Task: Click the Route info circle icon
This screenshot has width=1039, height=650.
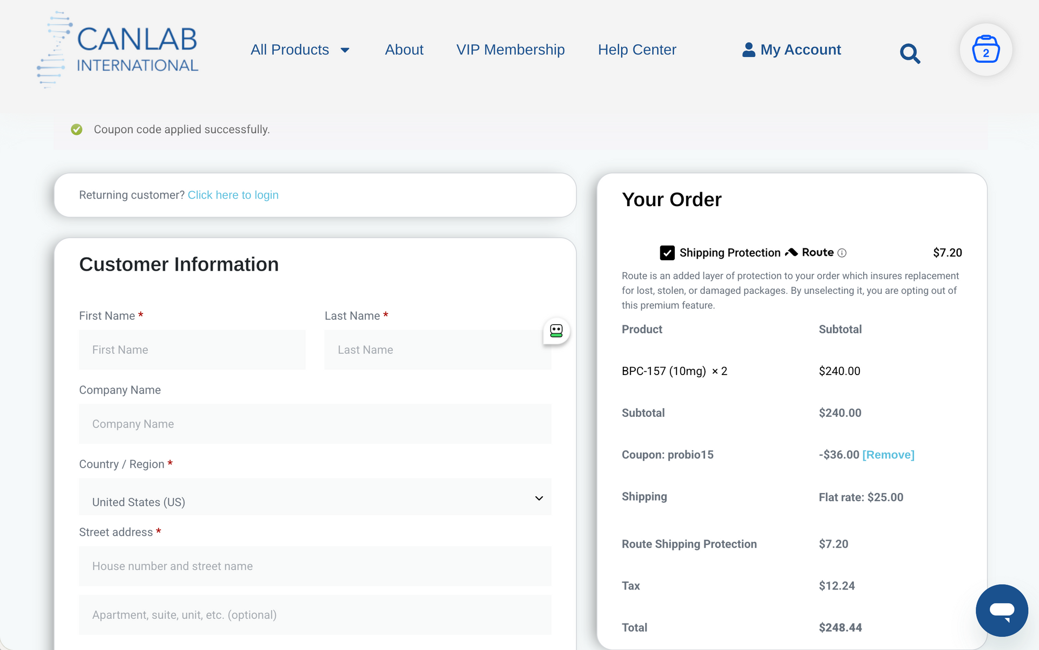Action: [842, 253]
